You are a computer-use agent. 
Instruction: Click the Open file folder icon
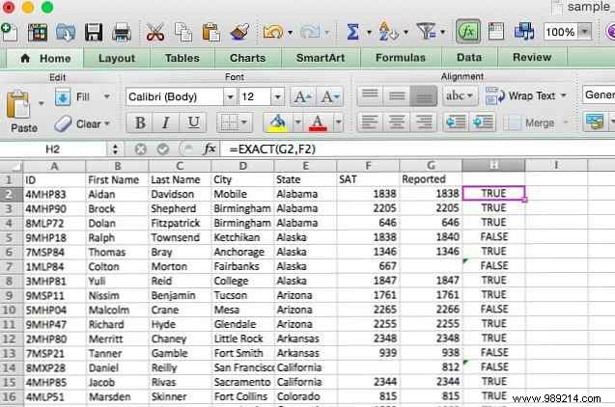(66, 32)
